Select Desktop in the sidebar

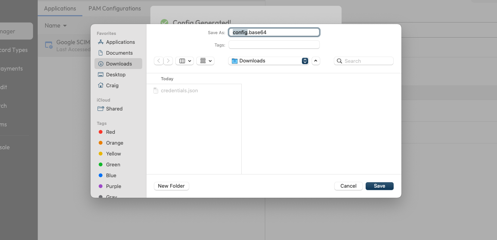[115, 74]
